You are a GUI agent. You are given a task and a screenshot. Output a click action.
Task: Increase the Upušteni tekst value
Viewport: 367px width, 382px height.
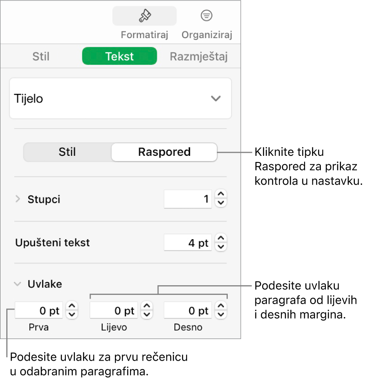[x=221, y=239]
